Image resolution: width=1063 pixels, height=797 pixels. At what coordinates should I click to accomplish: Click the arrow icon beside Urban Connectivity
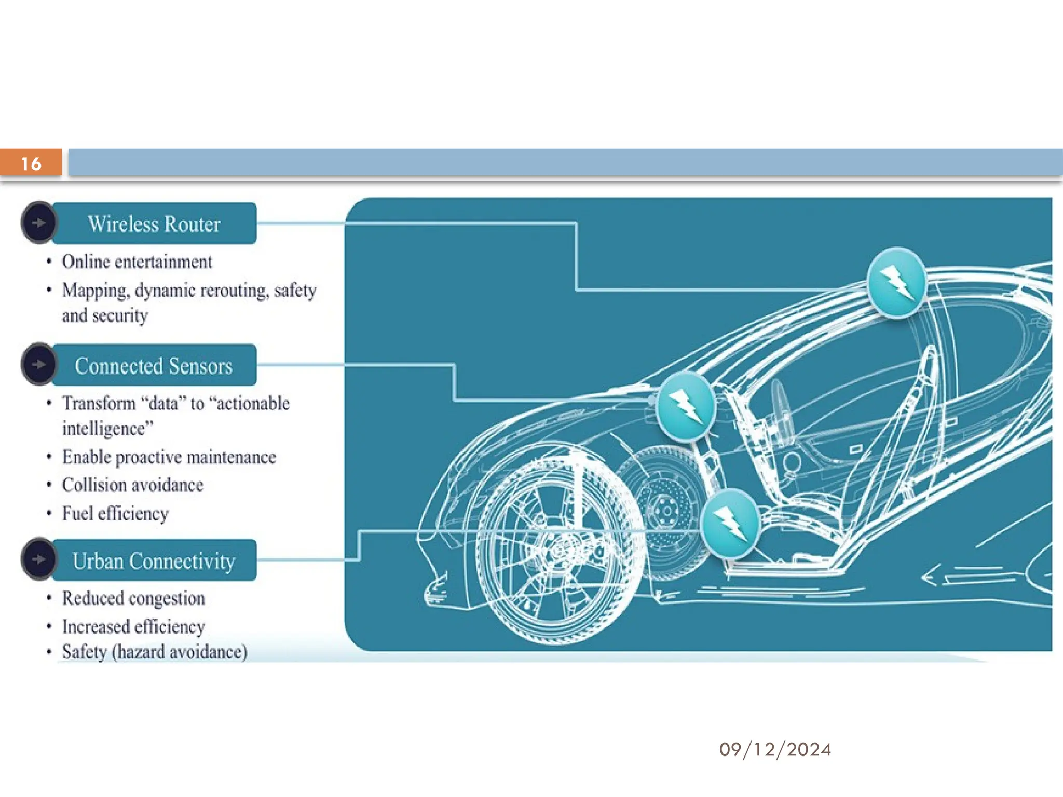click(39, 559)
